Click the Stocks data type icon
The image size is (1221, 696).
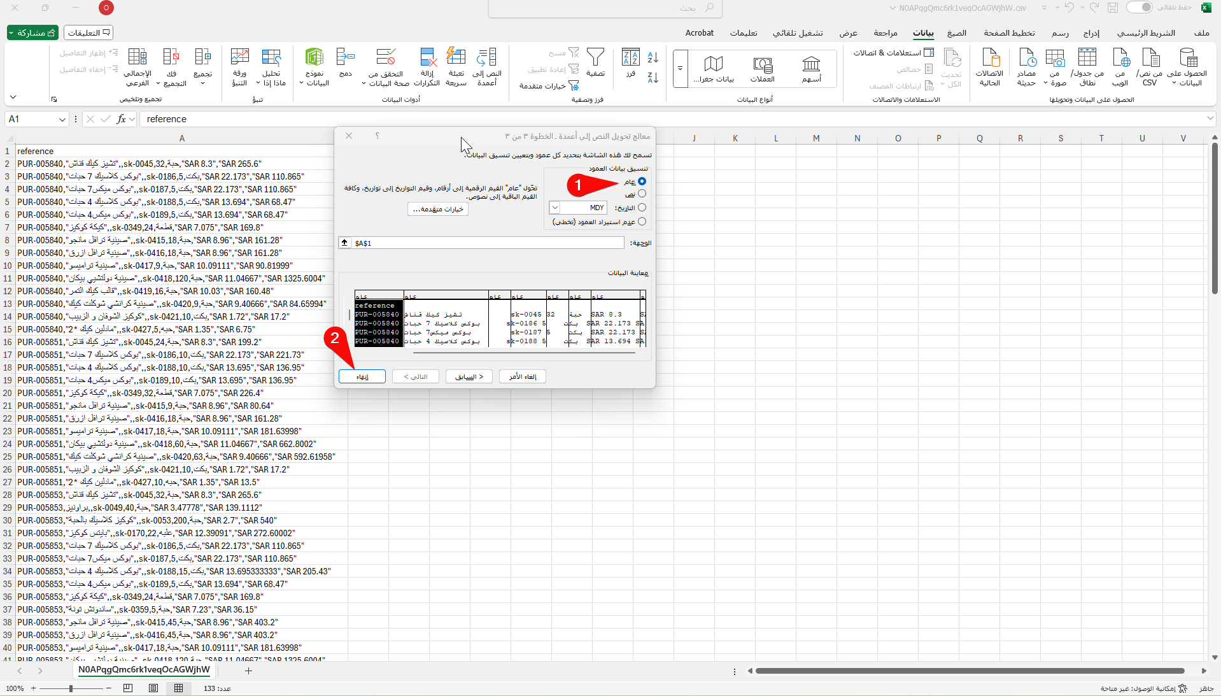click(811, 65)
